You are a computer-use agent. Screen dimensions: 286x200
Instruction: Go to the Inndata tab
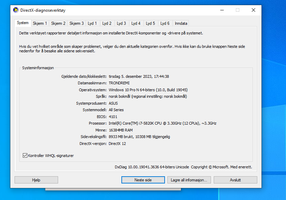(181, 23)
